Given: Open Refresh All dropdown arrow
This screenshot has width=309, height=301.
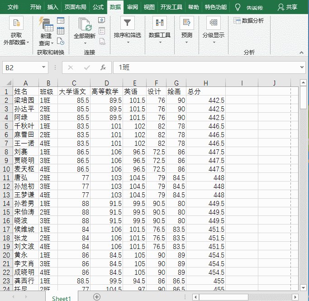Looking at the screenshot, I should pos(85,43).
